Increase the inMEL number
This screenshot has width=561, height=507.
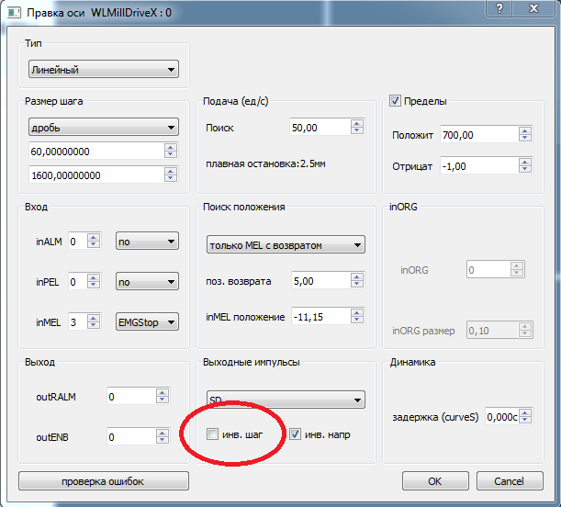click(94, 318)
